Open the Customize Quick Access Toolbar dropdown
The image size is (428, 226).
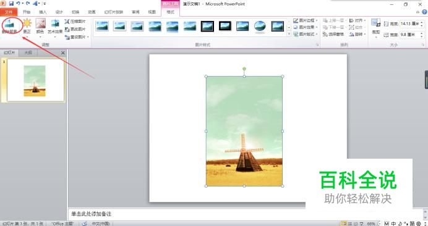tap(44, 4)
